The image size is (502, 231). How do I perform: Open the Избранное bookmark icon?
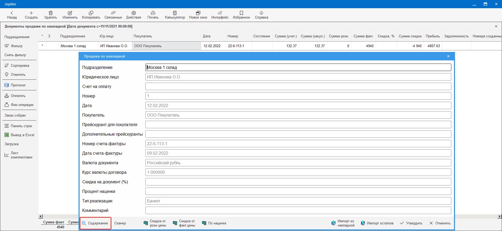[x=241, y=15]
